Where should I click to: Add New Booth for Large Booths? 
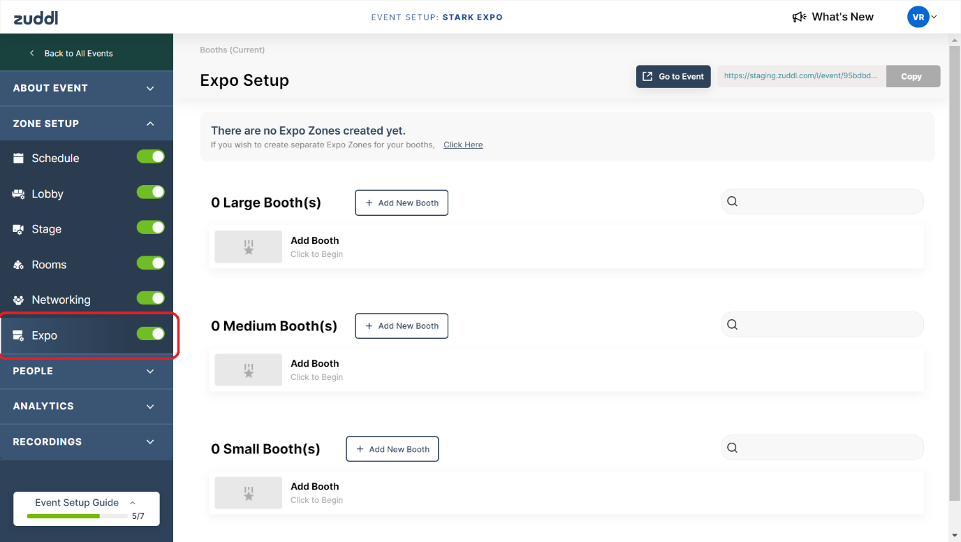(402, 203)
